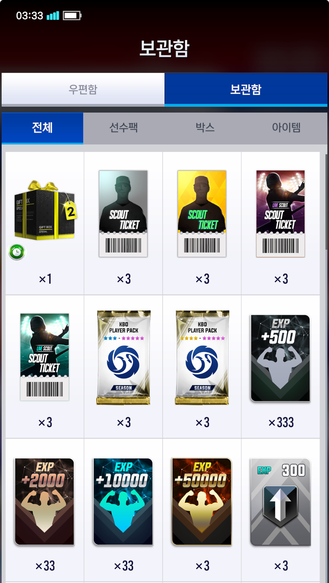Select the yellow Scout Ticket
This screenshot has height=583, width=329.
click(x=202, y=214)
